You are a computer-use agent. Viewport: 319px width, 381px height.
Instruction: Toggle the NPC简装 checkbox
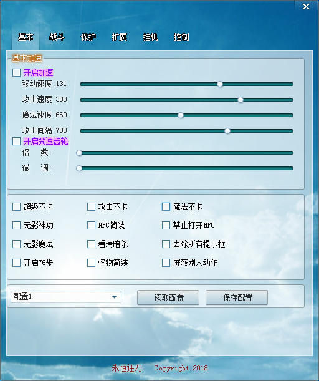(91, 226)
